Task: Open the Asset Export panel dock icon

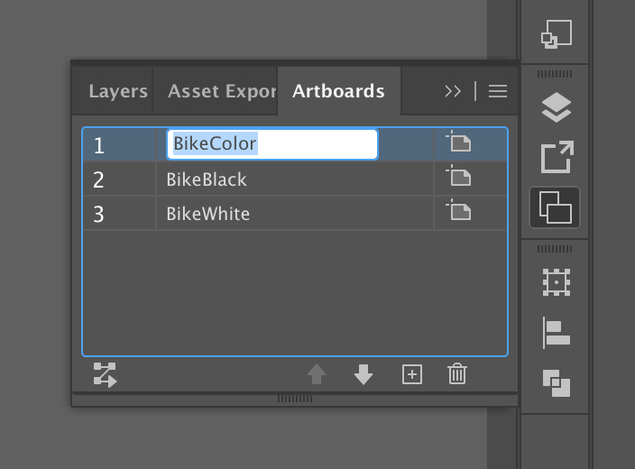Action: pyautogui.click(x=556, y=158)
